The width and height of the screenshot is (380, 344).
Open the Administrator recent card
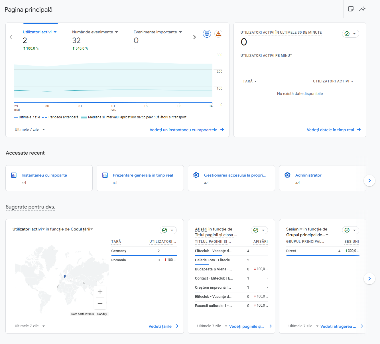pos(323,178)
